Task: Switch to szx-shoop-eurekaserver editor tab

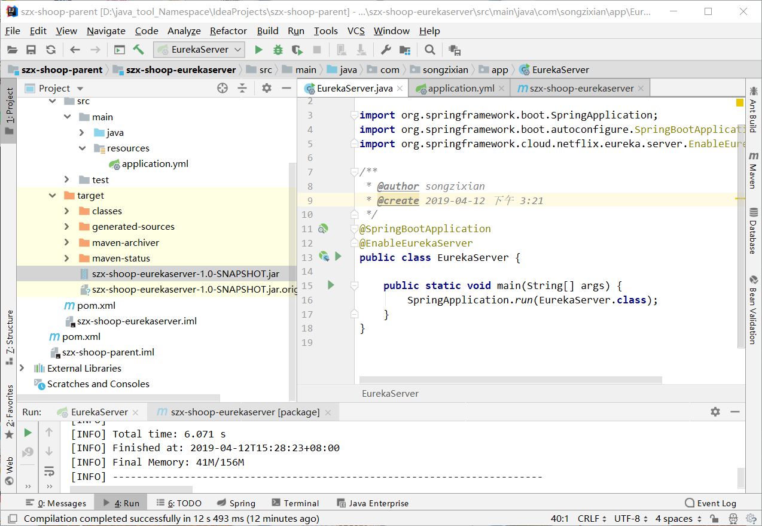Action: [581, 88]
